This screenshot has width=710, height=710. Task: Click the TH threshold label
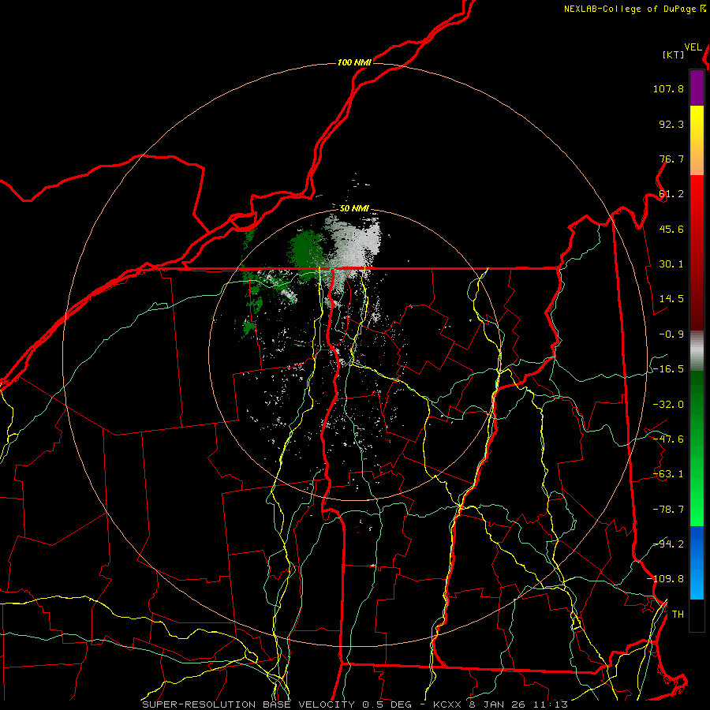point(678,615)
